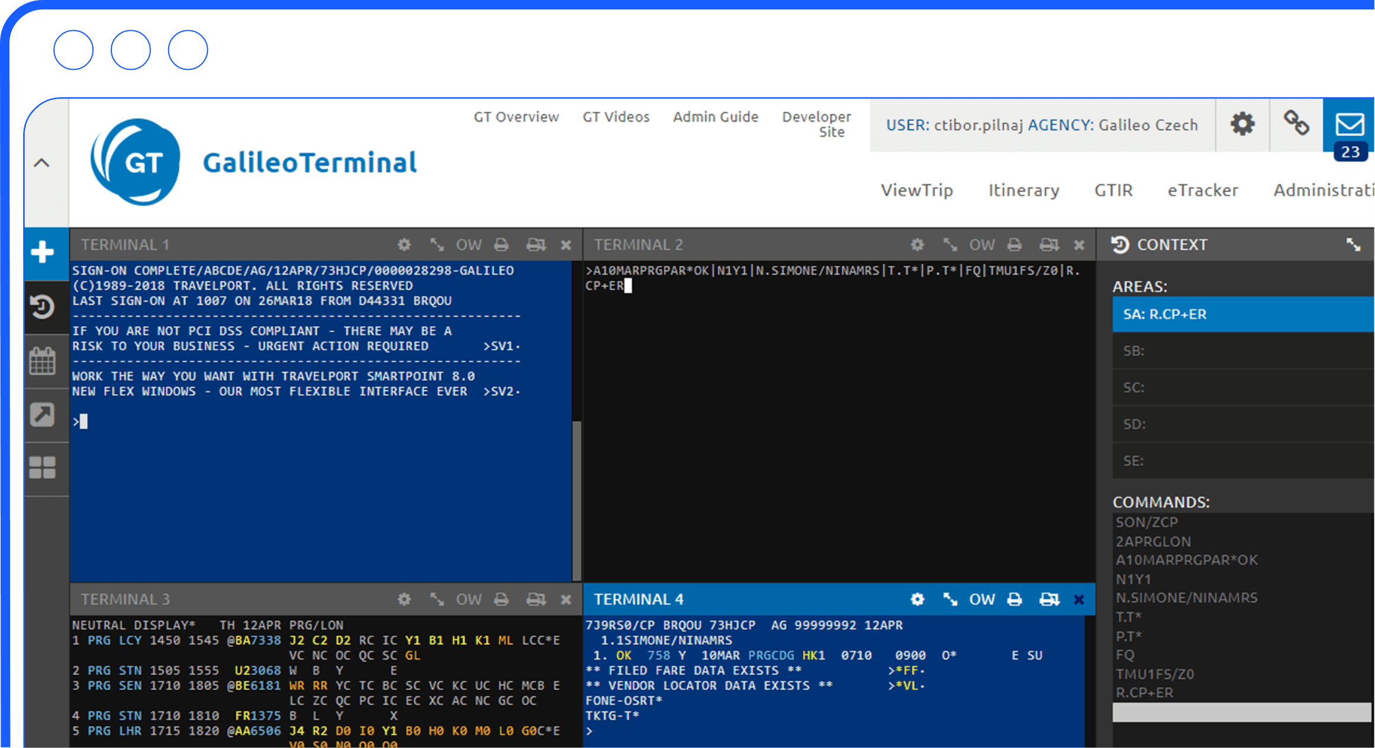Expand the Context panel using arrows icon
Screen dimensions: 1375x748
(x=1353, y=245)
